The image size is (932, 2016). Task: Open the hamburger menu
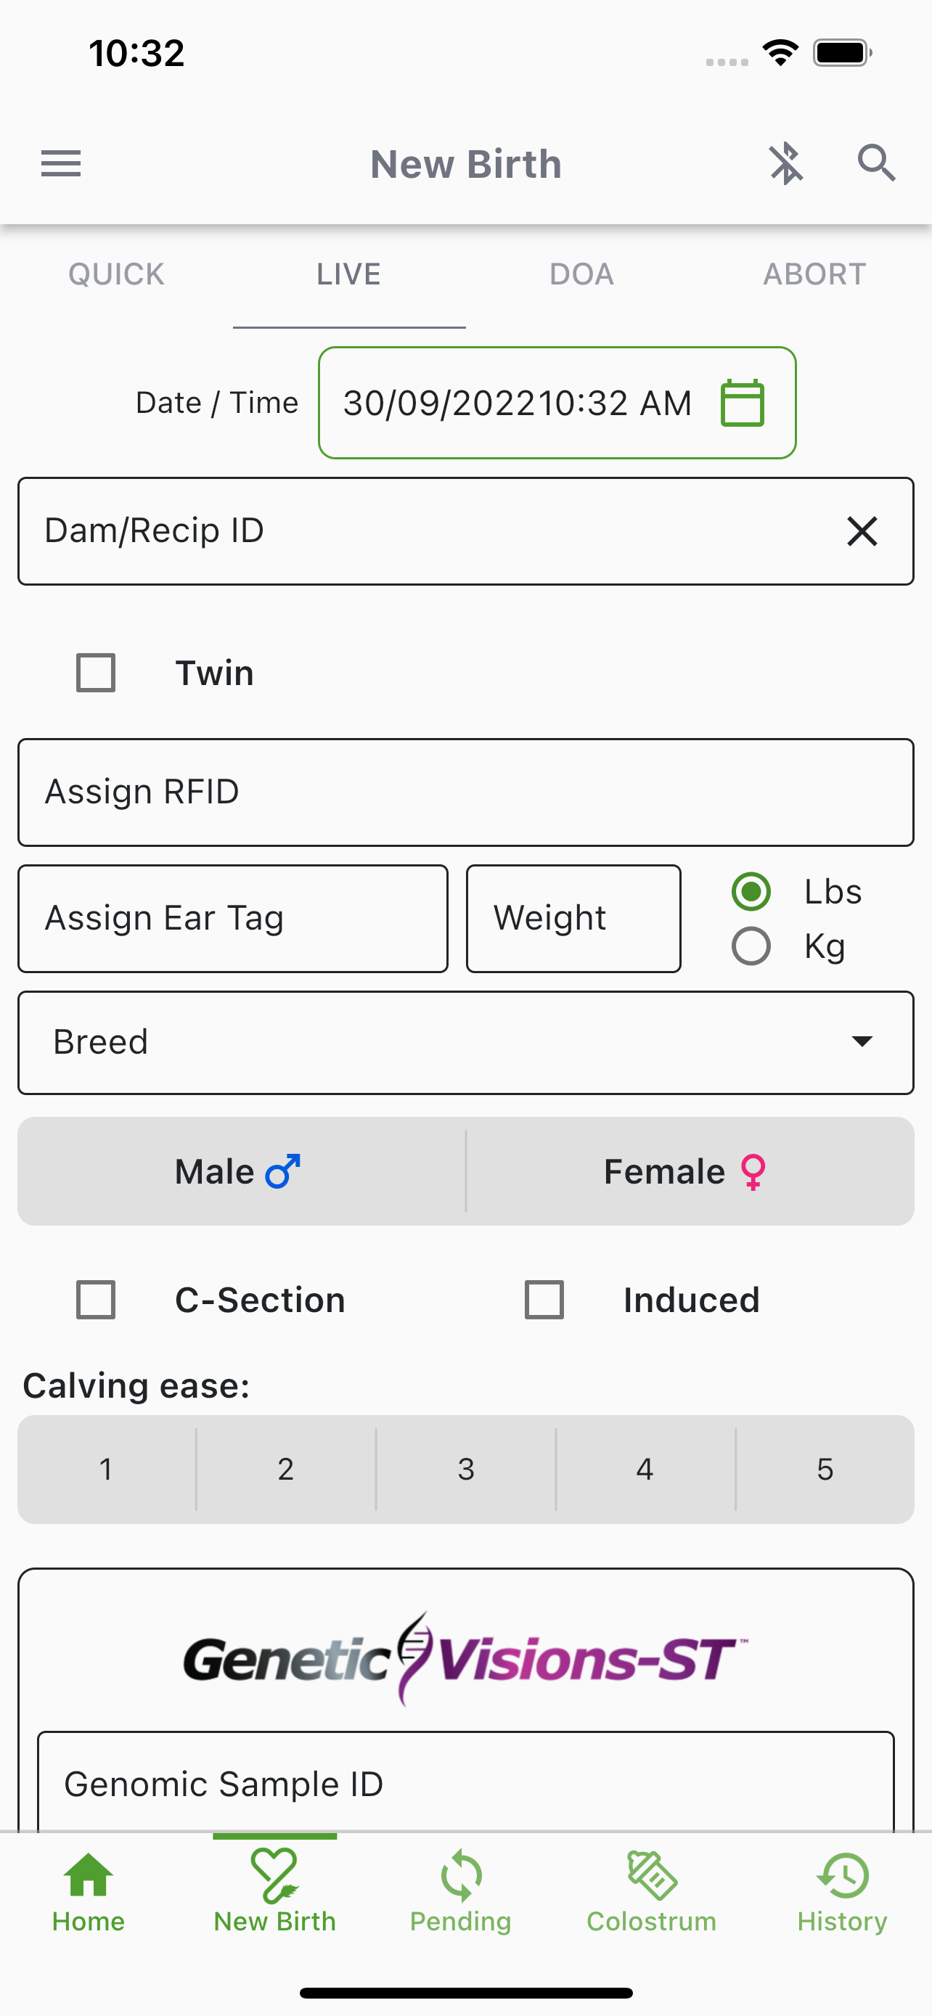click(61, 164)
